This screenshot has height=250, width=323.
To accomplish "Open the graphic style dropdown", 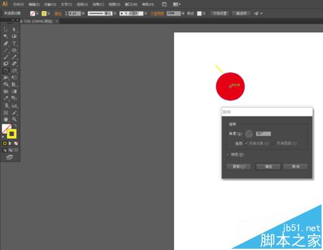I will (204, 14).
